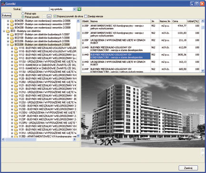The height and width of the screenshot is (173, 206).
Task: Click folder icon of 1123DU row
Action: [16, 113]
